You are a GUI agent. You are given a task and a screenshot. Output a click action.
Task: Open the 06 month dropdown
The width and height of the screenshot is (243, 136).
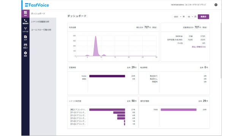(x=190, y=17)
